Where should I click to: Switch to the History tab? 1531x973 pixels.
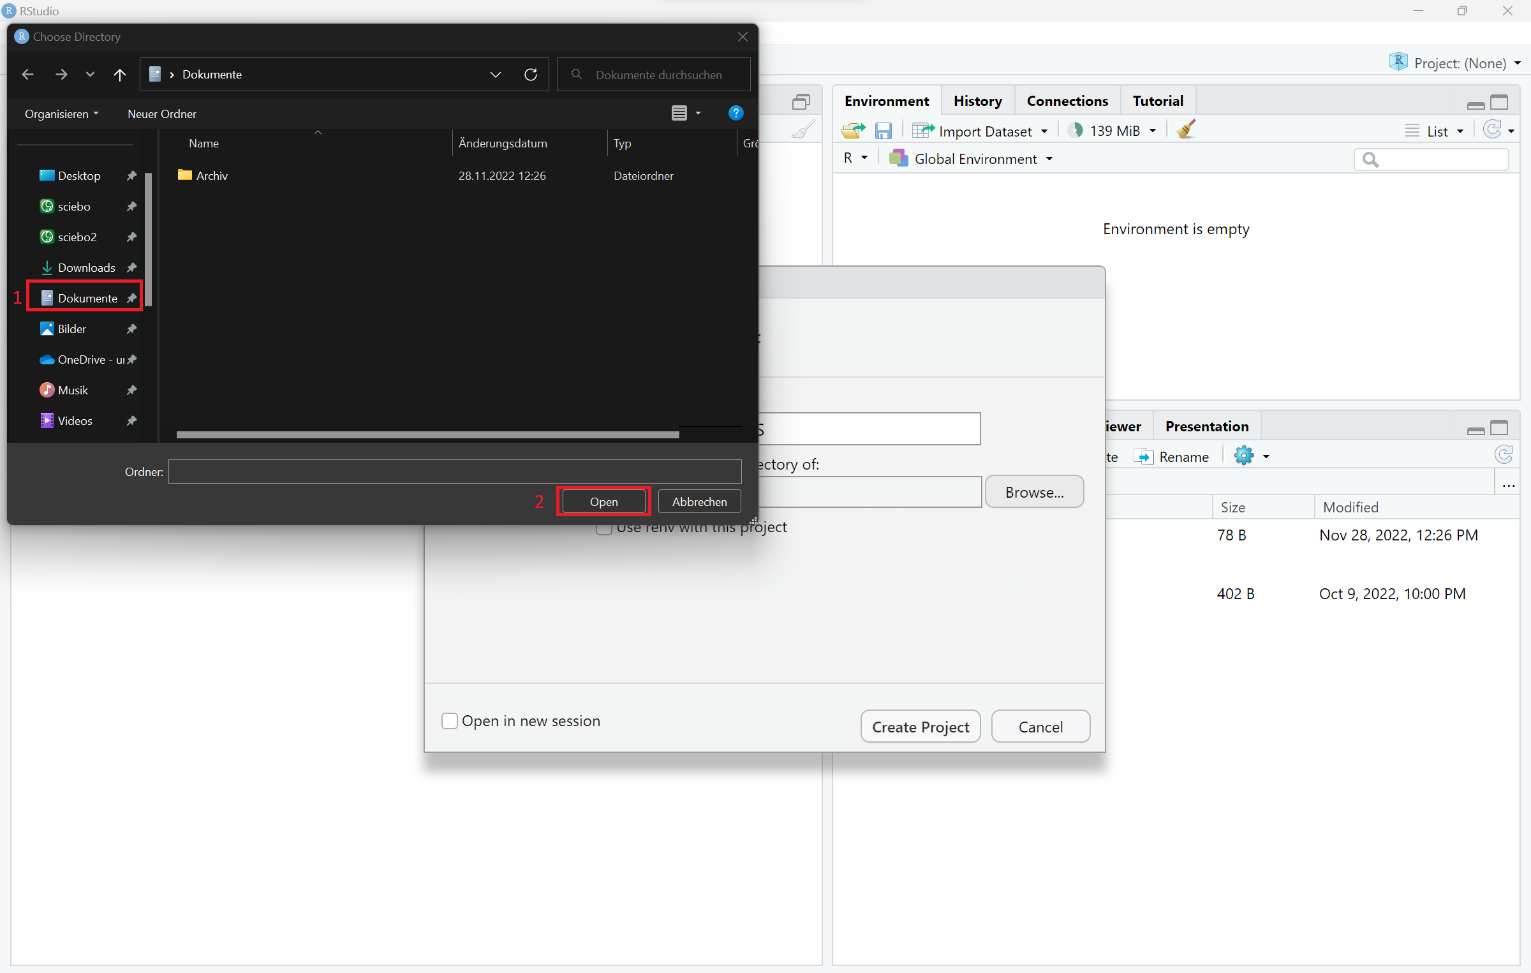pos(977,101)
